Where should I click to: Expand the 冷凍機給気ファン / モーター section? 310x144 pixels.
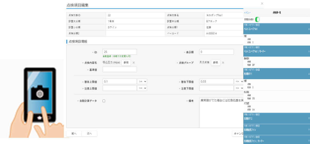point(277,140)
